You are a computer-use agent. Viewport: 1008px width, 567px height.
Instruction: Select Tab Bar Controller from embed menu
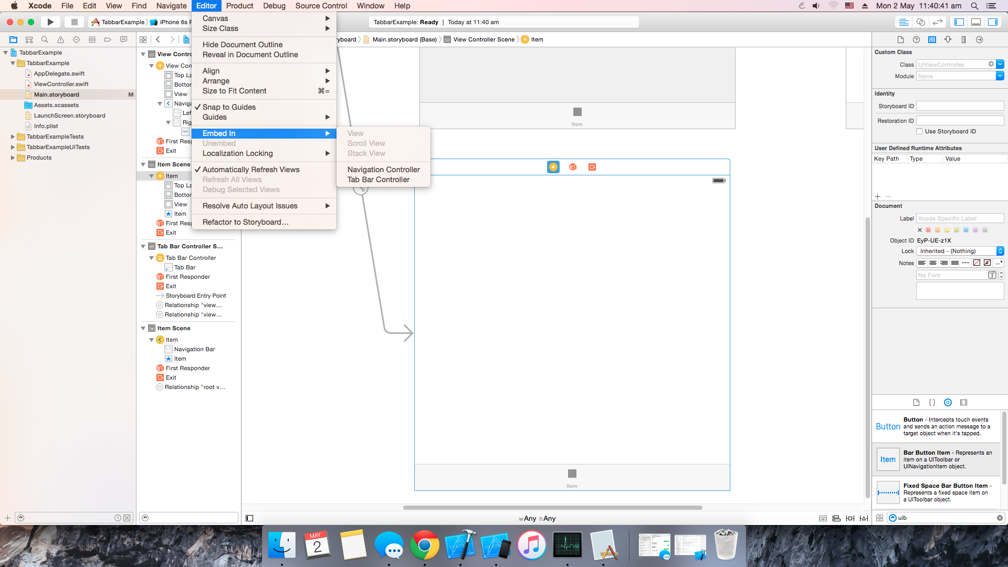coord(378,180)
